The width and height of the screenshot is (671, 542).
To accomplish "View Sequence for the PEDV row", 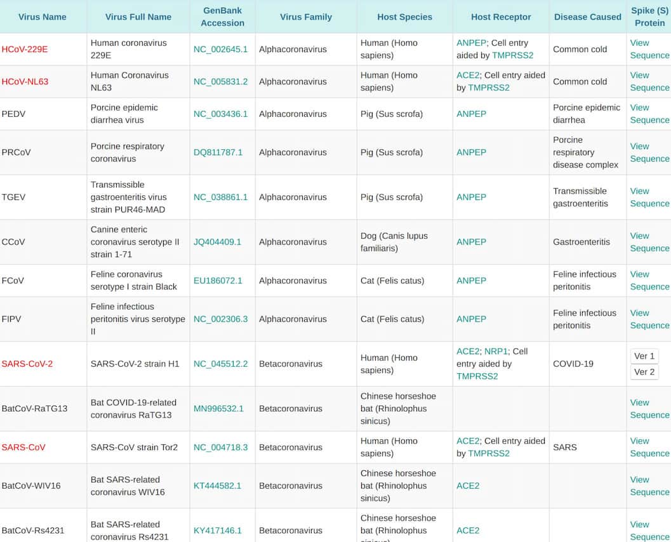I will [649, 114].
